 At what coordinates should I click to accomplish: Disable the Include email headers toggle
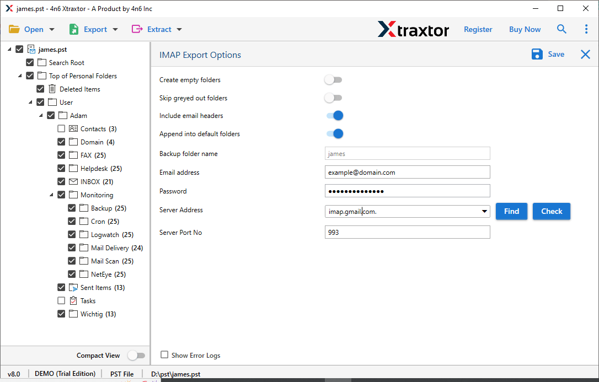point(333,115)
